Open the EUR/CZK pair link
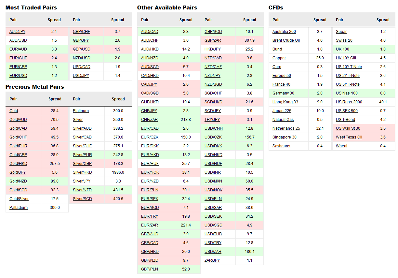 [150, 137]
